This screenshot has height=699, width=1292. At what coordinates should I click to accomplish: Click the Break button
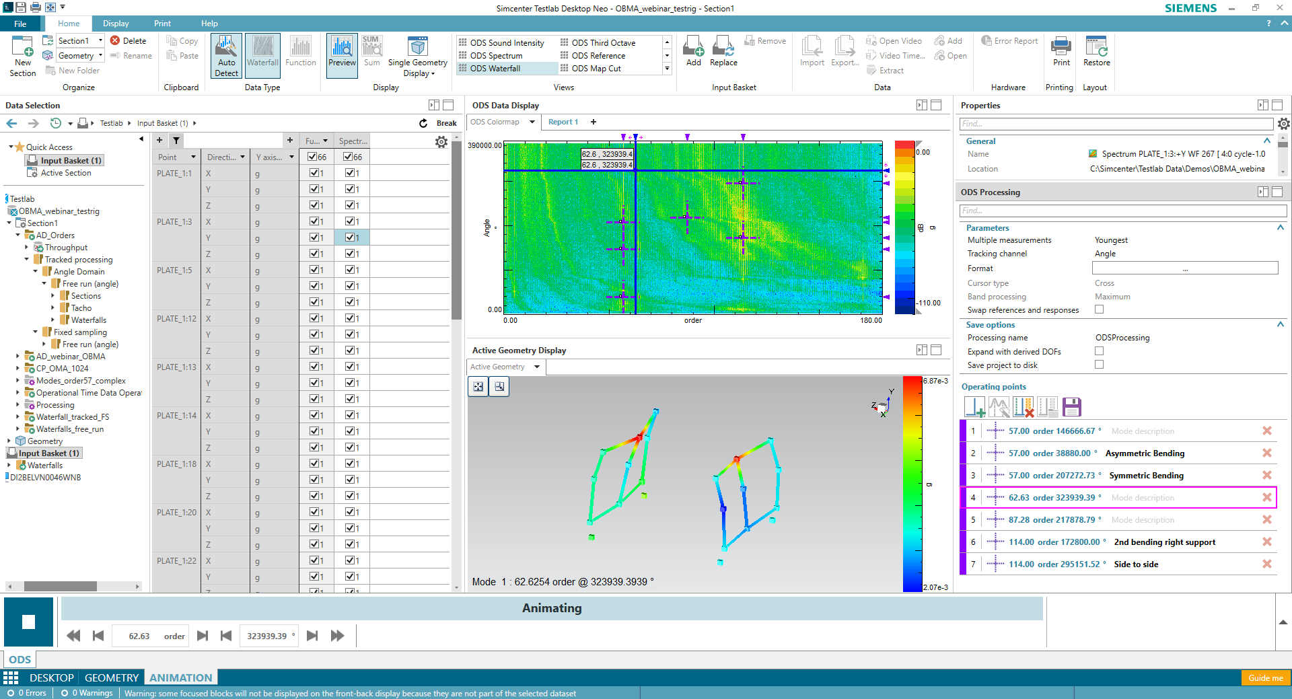click(x=438, y=123)
